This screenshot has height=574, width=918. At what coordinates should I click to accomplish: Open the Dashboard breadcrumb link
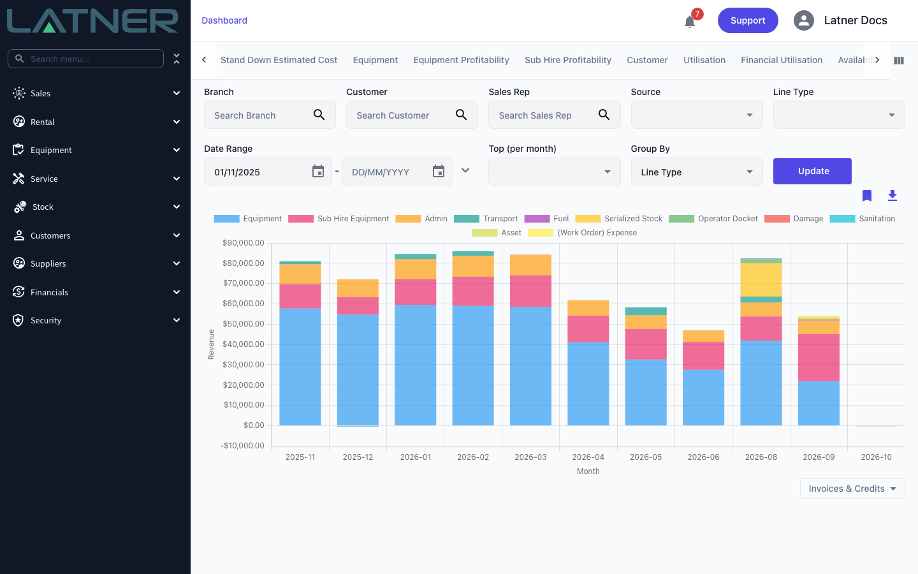224,20
